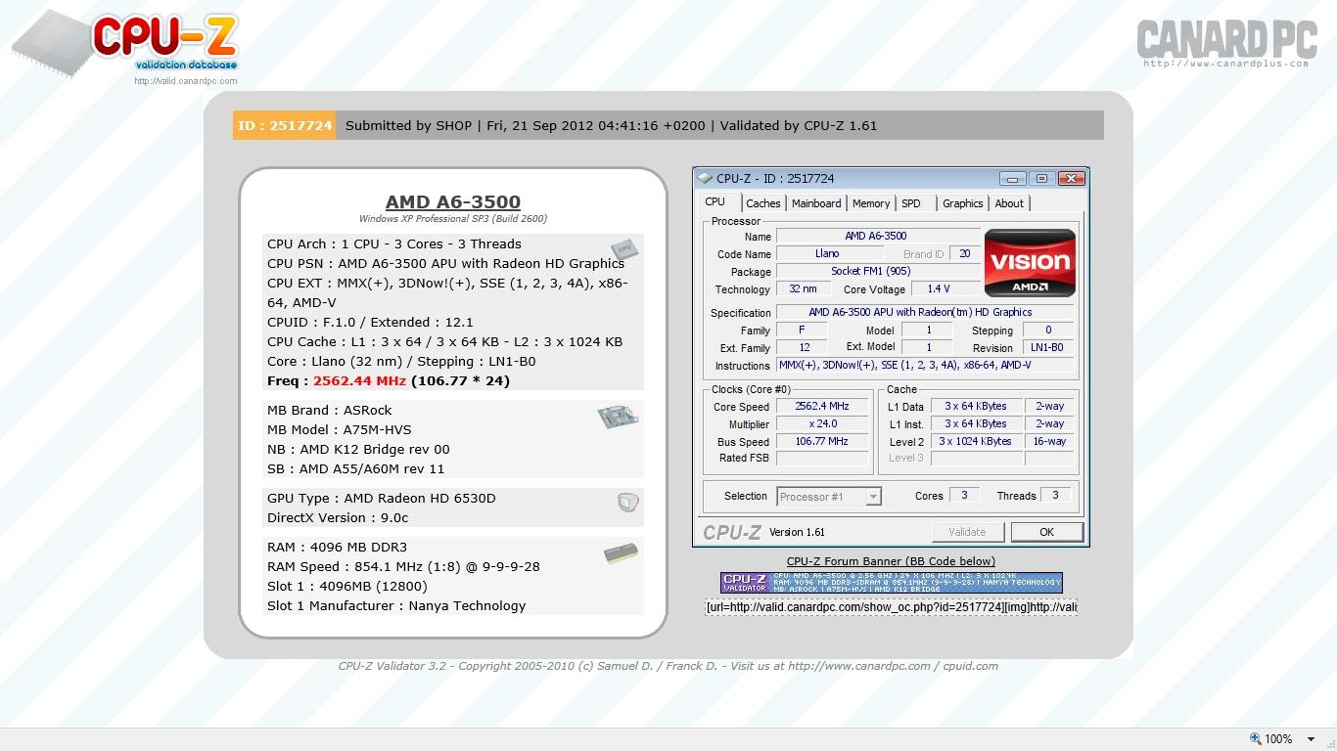
Task: Click the CPU-Z title bar app icon
Action: click(705, 179)
